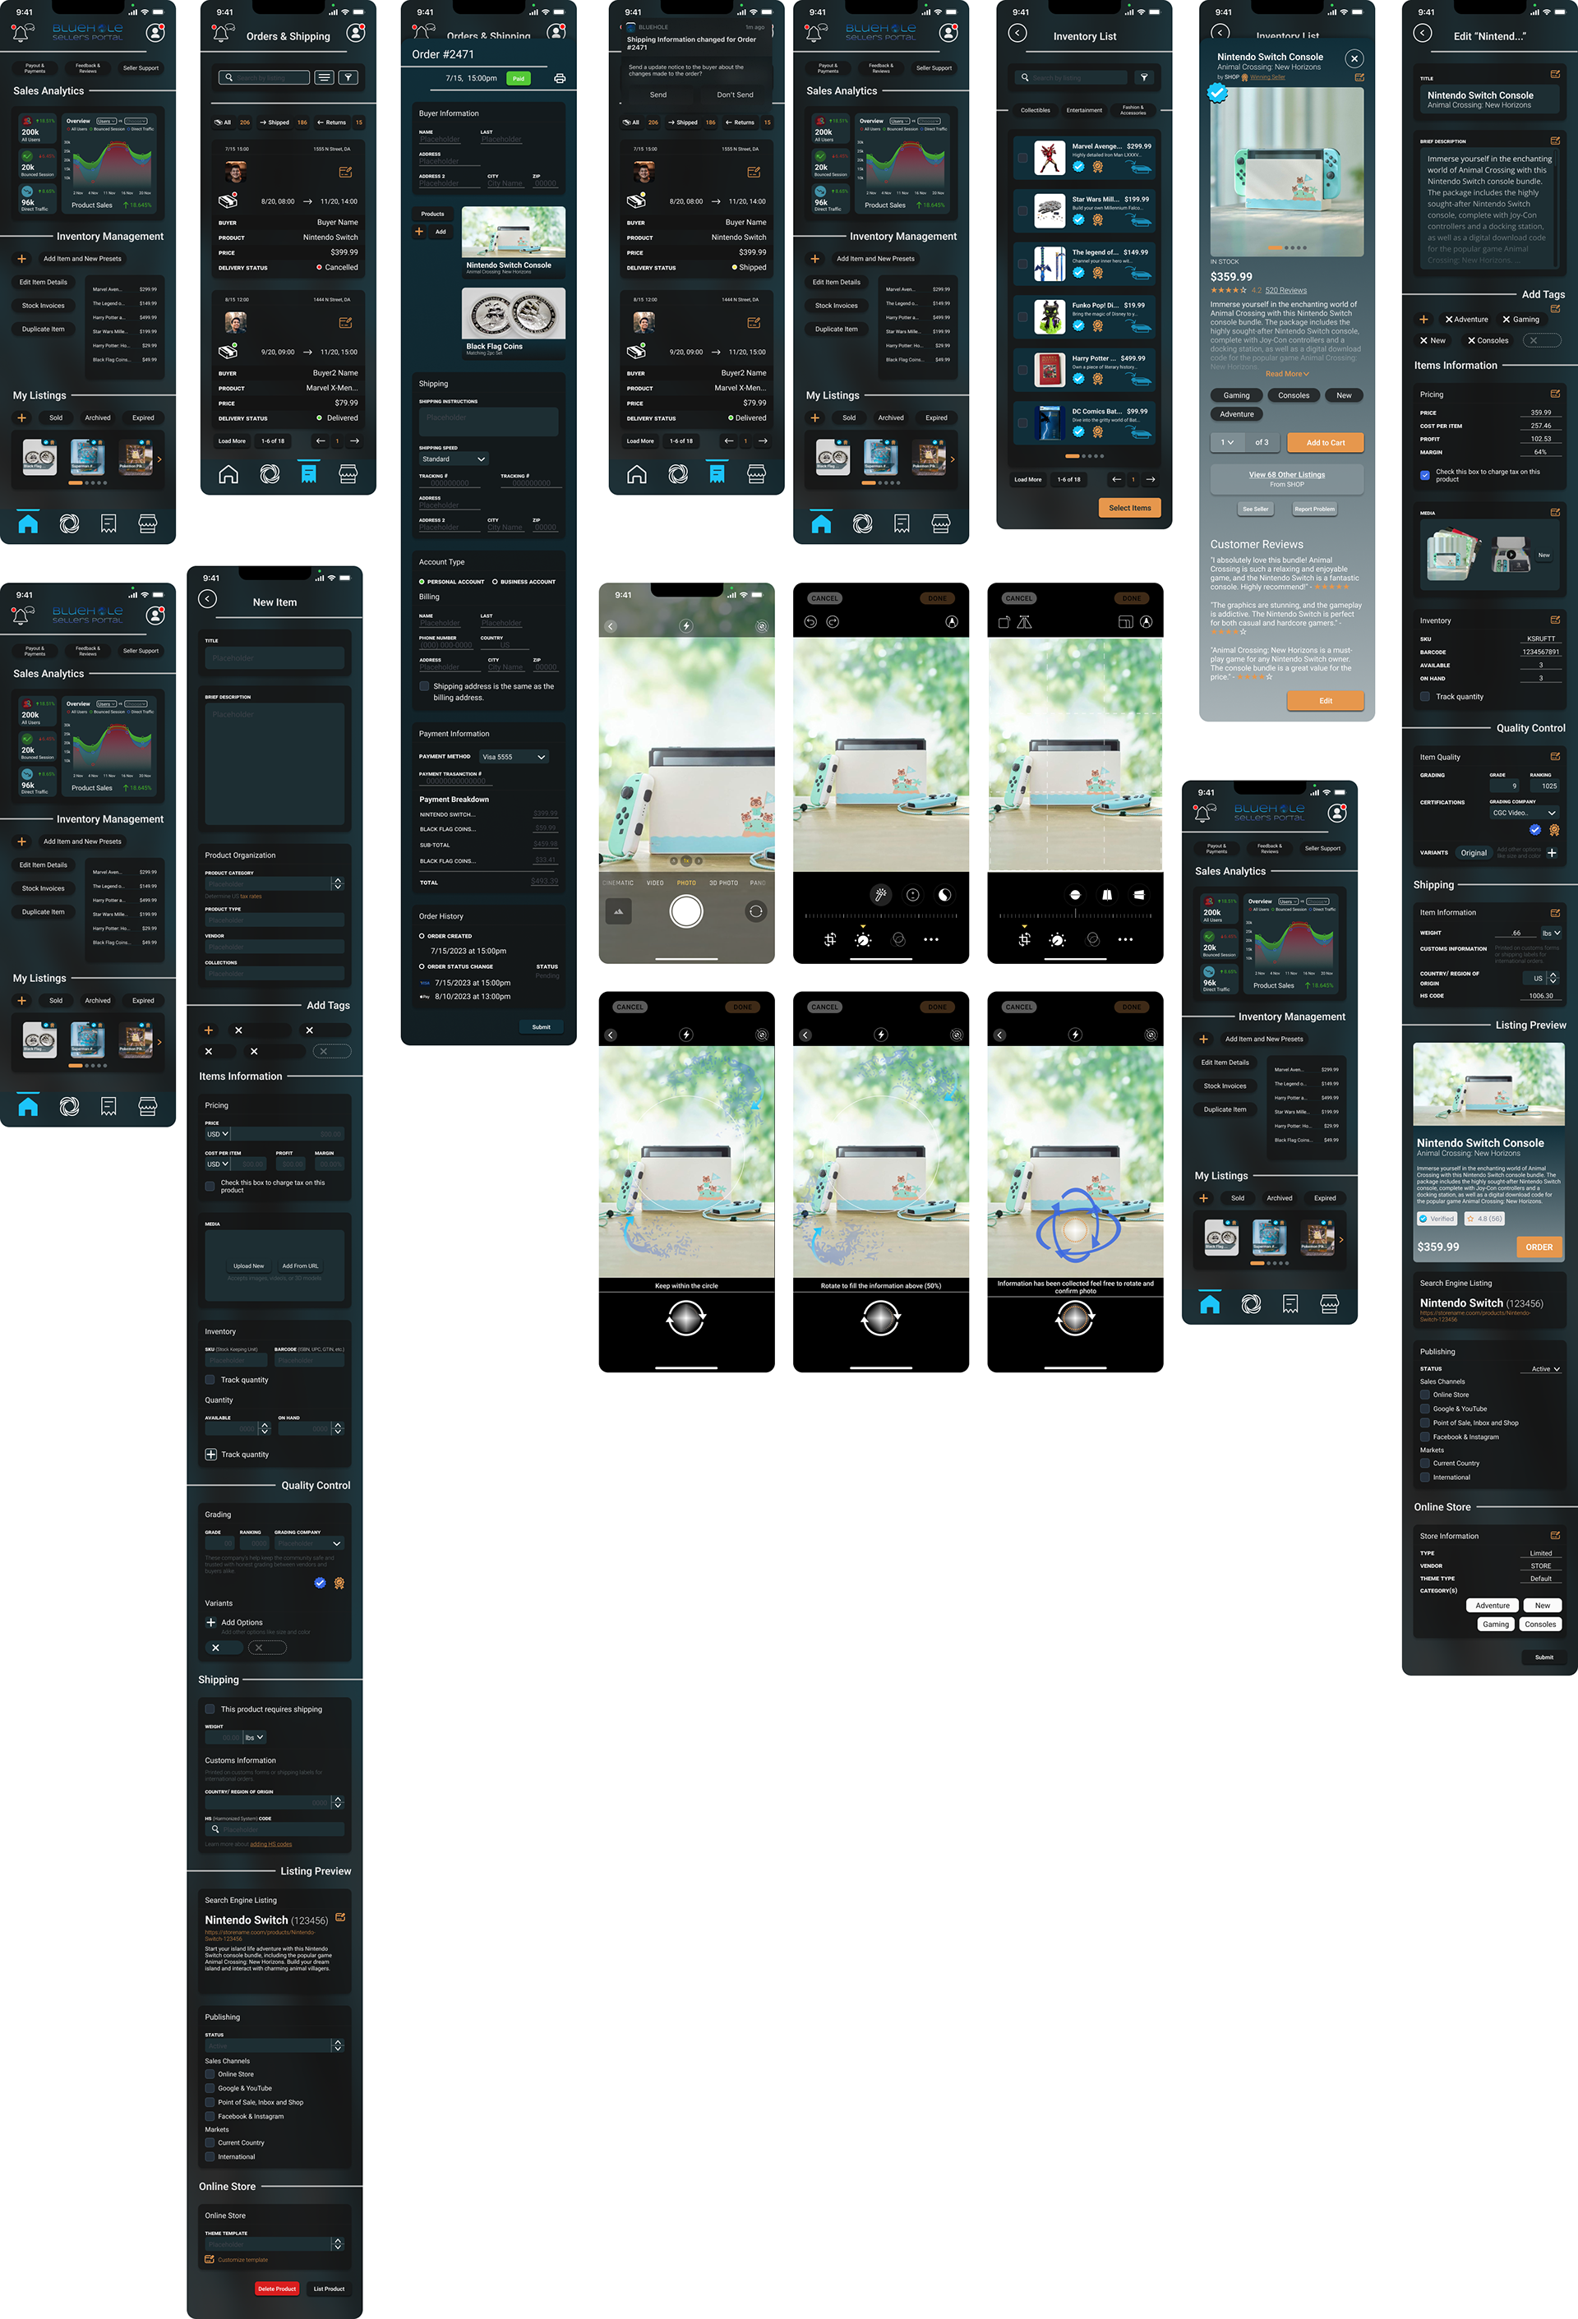Select the Collectibles category tab
The image size is (1578, 2319).
pos(1035,111)
